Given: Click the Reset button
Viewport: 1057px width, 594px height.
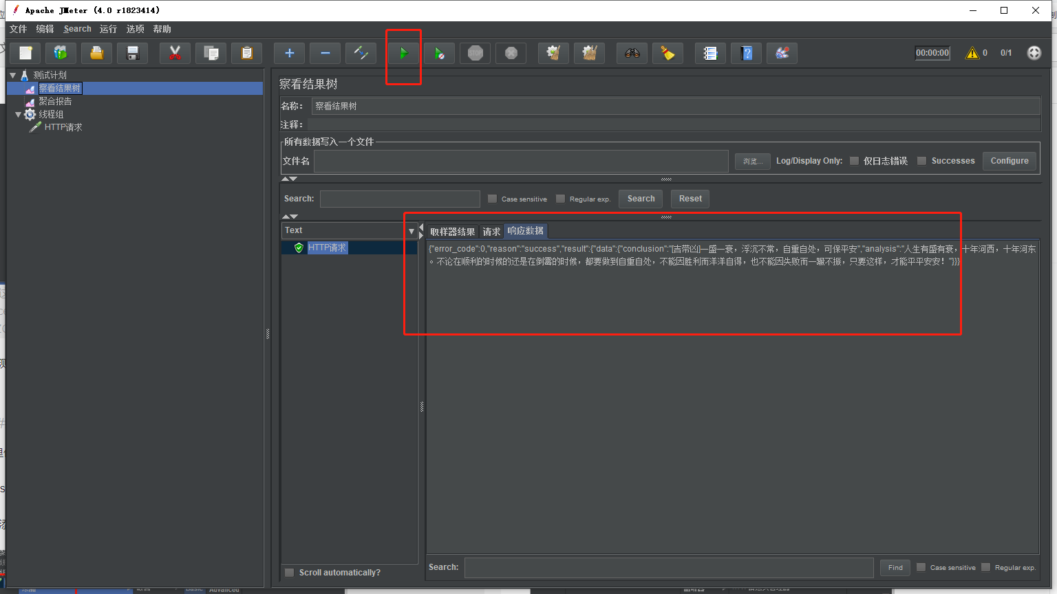Looking at the screenshot, I should 690,199.
